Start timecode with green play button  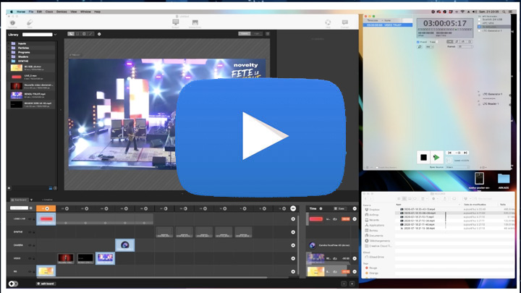(x=436, y=157)
